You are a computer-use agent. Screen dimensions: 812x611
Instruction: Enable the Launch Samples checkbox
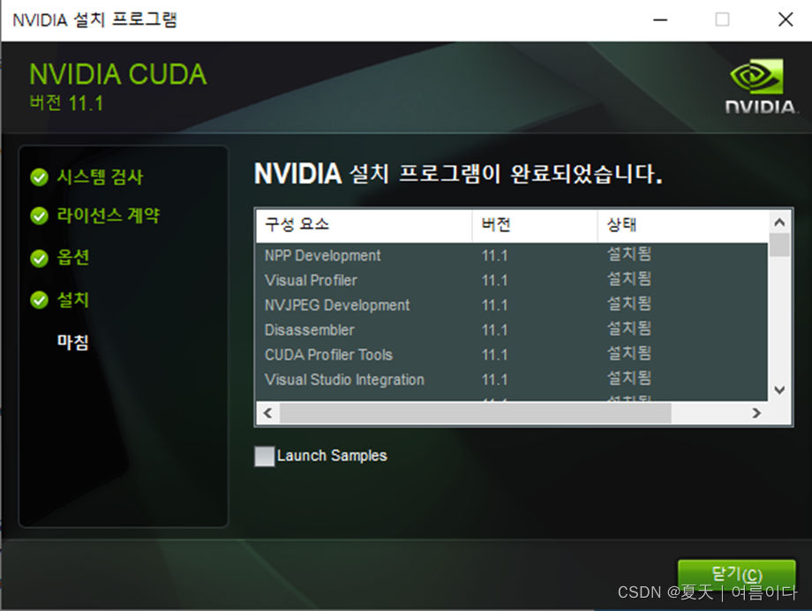point(265,456)
